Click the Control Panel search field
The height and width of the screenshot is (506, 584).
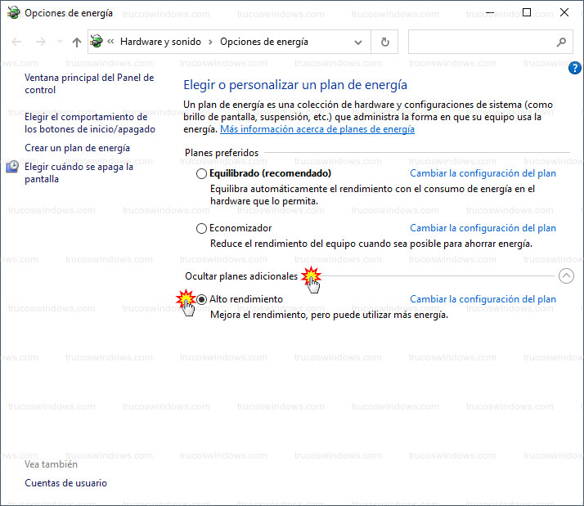click(480, 42)
